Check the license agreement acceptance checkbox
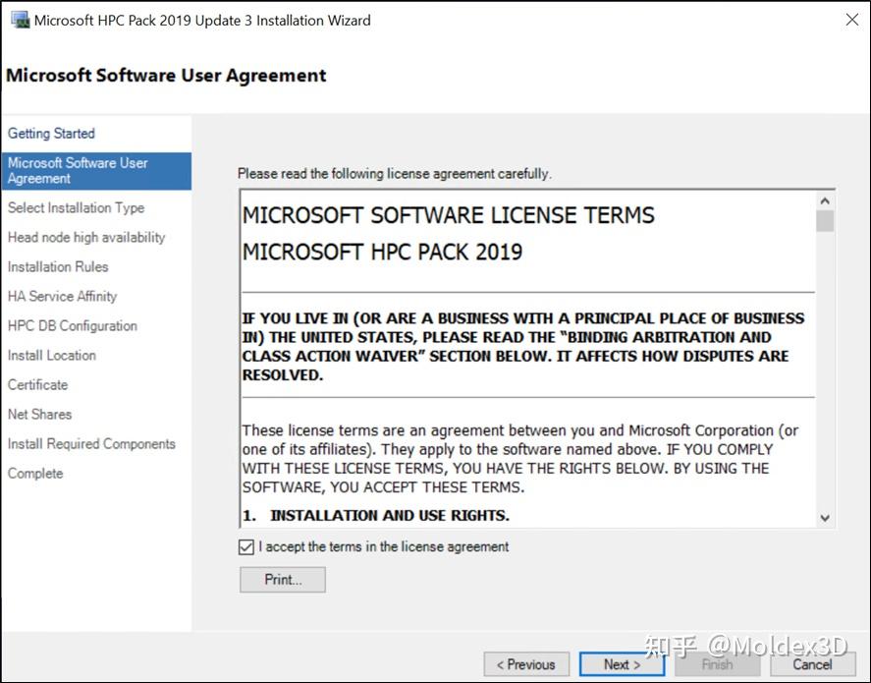Image resolution: width=871 pixels, height=683 pixels. [245, 546]
